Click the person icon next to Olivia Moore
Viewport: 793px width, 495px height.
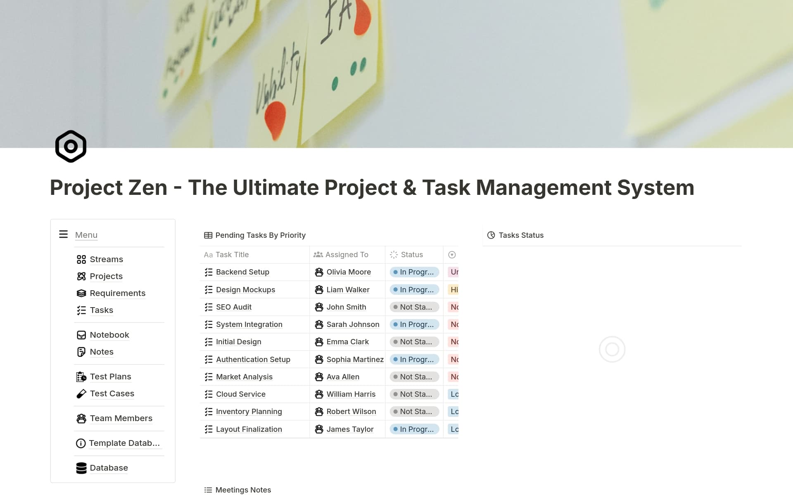tap(318, 272)
